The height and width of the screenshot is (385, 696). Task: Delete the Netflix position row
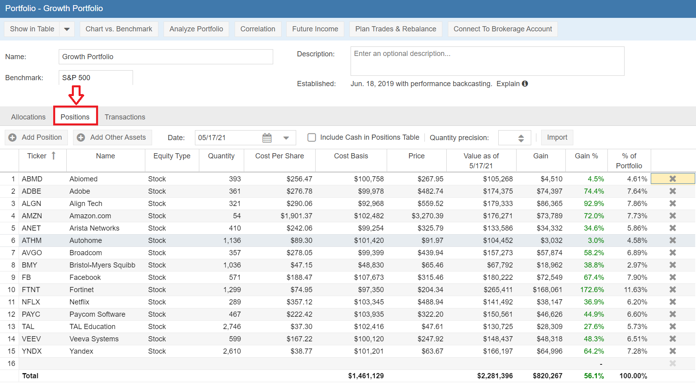coord(673,302)
